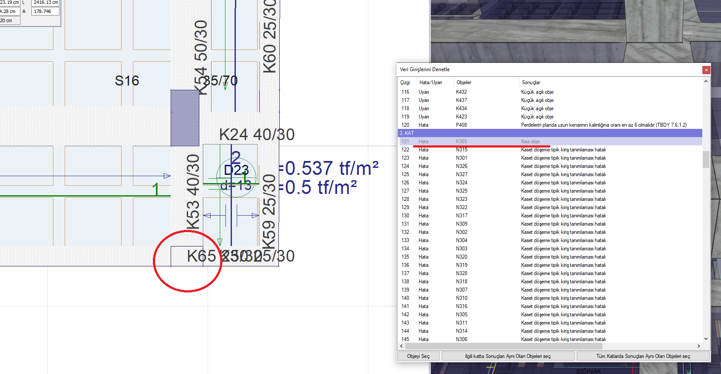
Task: Close the Veri Girişlerini Denetle dialog
Action: coord(706,70)
